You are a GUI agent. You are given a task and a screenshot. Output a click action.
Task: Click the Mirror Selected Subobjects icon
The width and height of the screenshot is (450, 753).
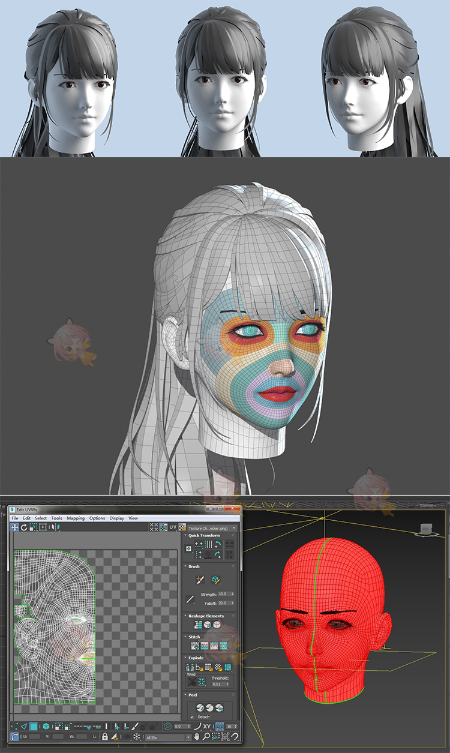click(56, 527)
